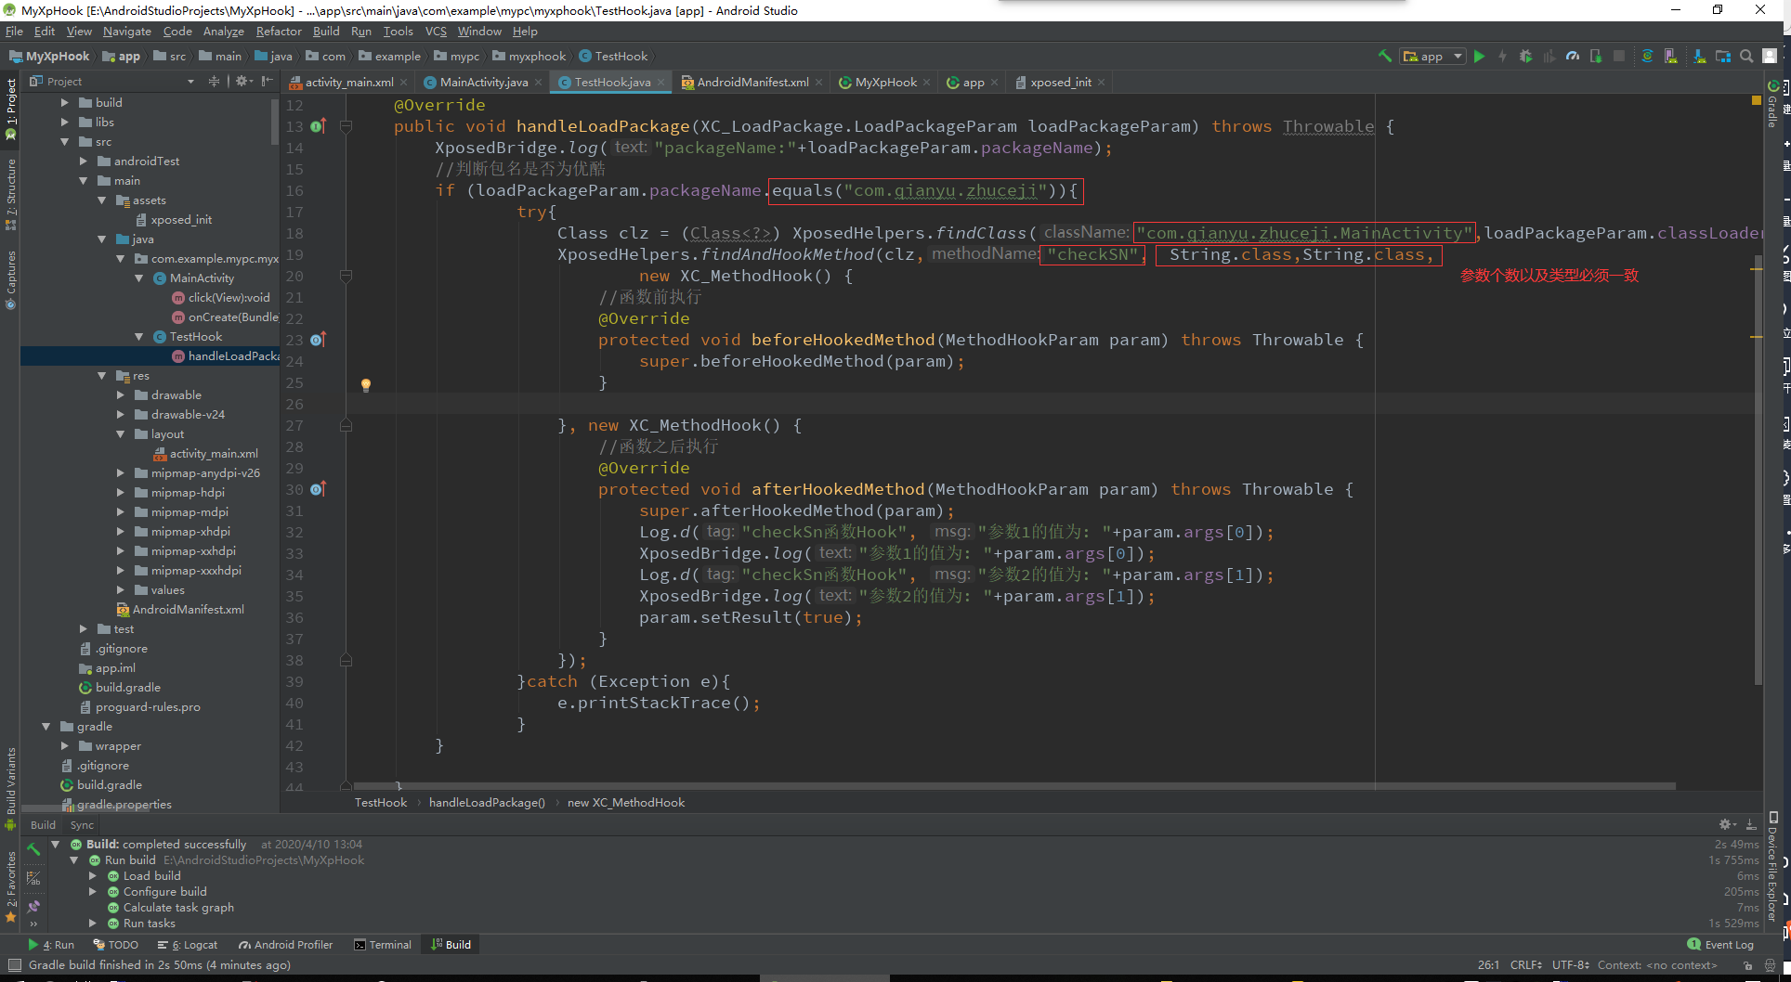The height and width of the screenshot is (982, 1791).
Task: Sync project with Gradle files icon
Action: tap(1647, 57)
